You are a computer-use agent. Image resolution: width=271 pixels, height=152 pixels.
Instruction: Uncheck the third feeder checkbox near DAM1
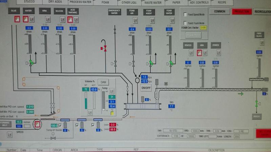click(x=93, y=125)
